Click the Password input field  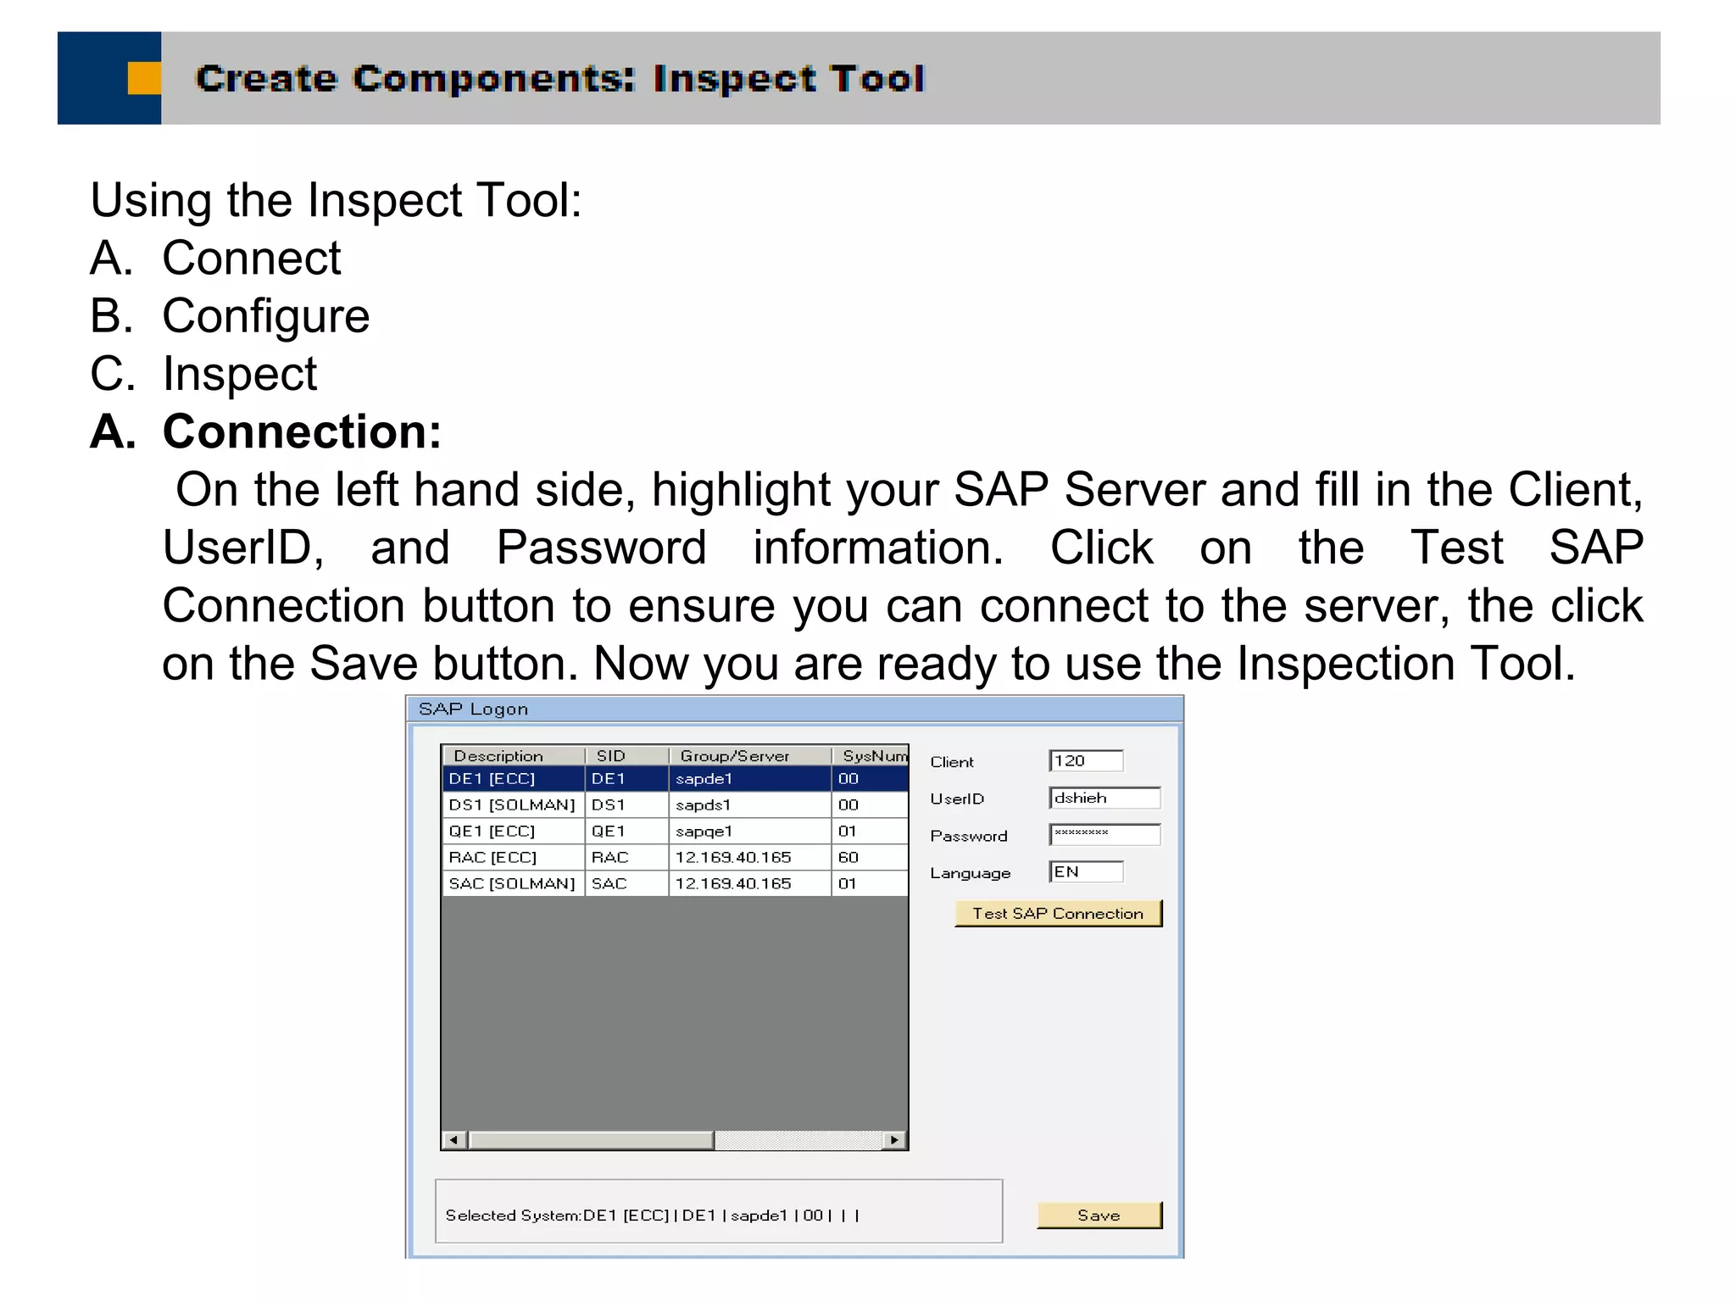tap(1104, 834)
